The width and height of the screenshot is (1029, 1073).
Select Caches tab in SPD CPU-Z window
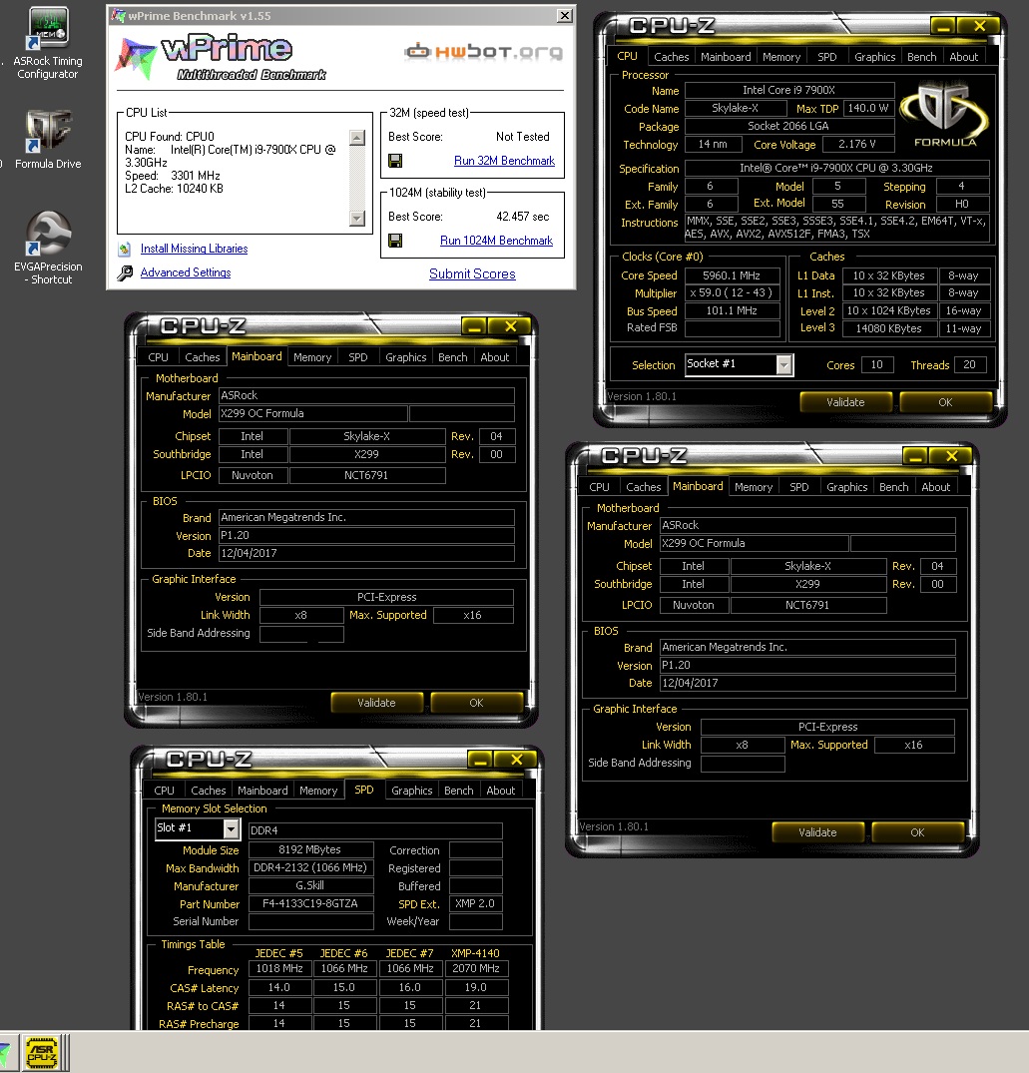pos(208,791)
